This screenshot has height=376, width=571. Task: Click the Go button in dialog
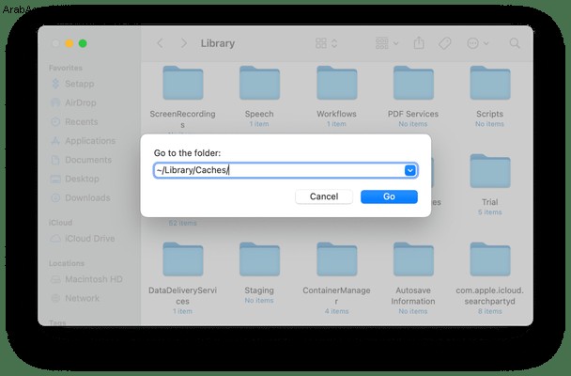pos(389,196)
